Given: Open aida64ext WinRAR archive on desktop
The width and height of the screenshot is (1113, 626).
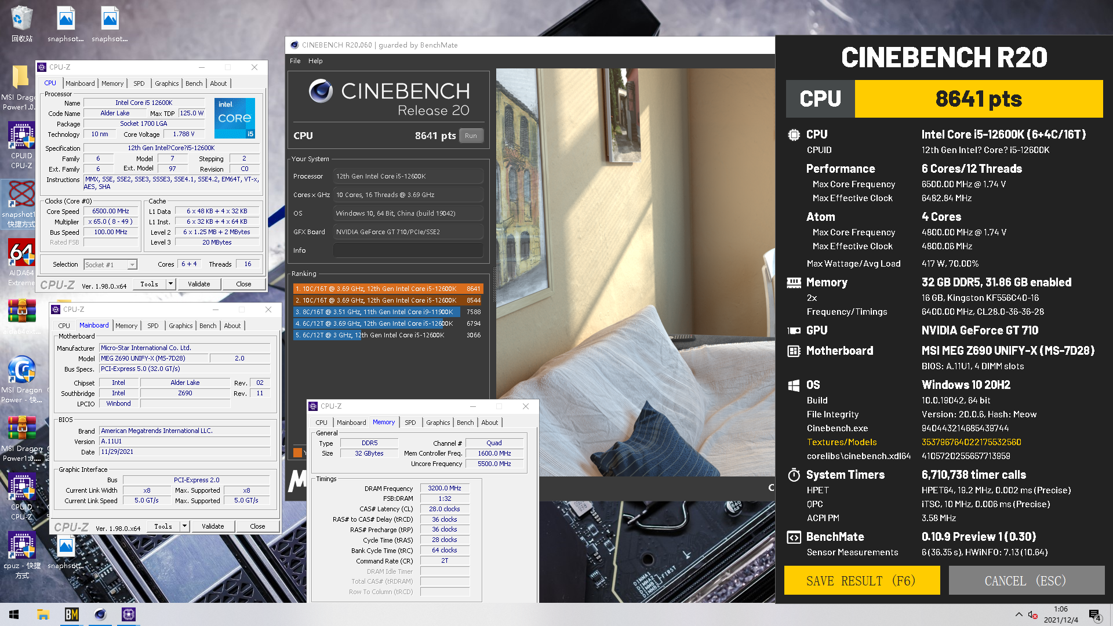Looking at the screenshot, I should tap(21, 317).
